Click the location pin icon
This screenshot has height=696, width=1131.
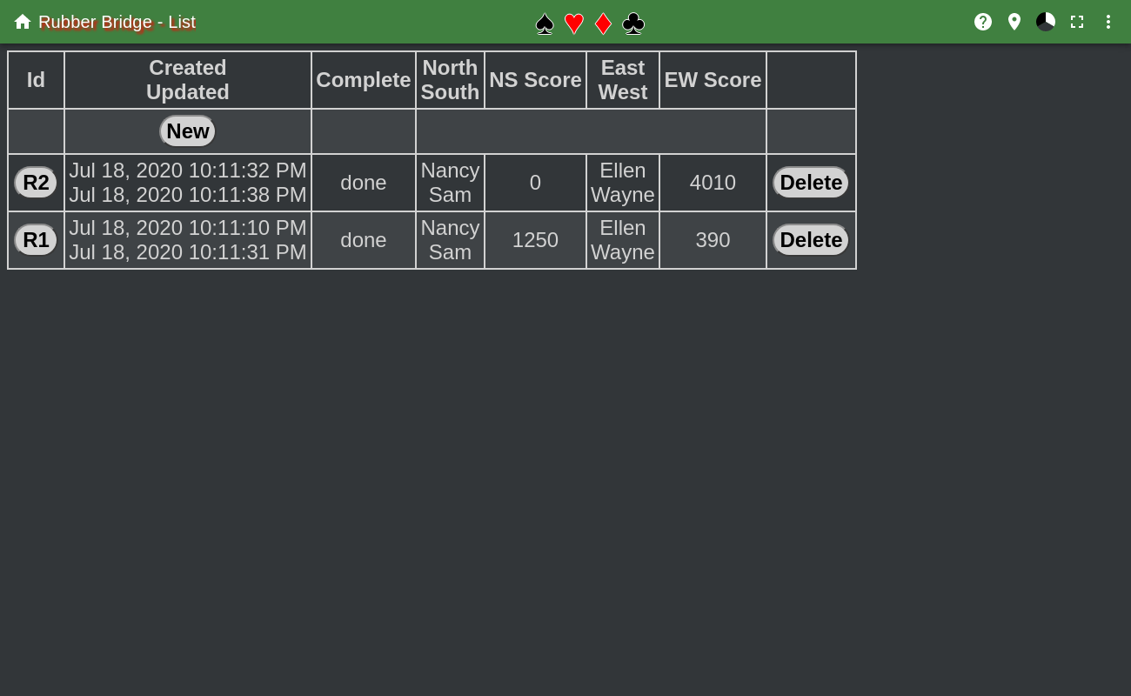pos(1014,22)
